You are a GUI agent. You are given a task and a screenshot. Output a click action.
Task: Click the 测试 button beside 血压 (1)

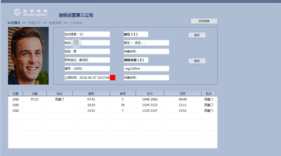click(x=197, y=35)
